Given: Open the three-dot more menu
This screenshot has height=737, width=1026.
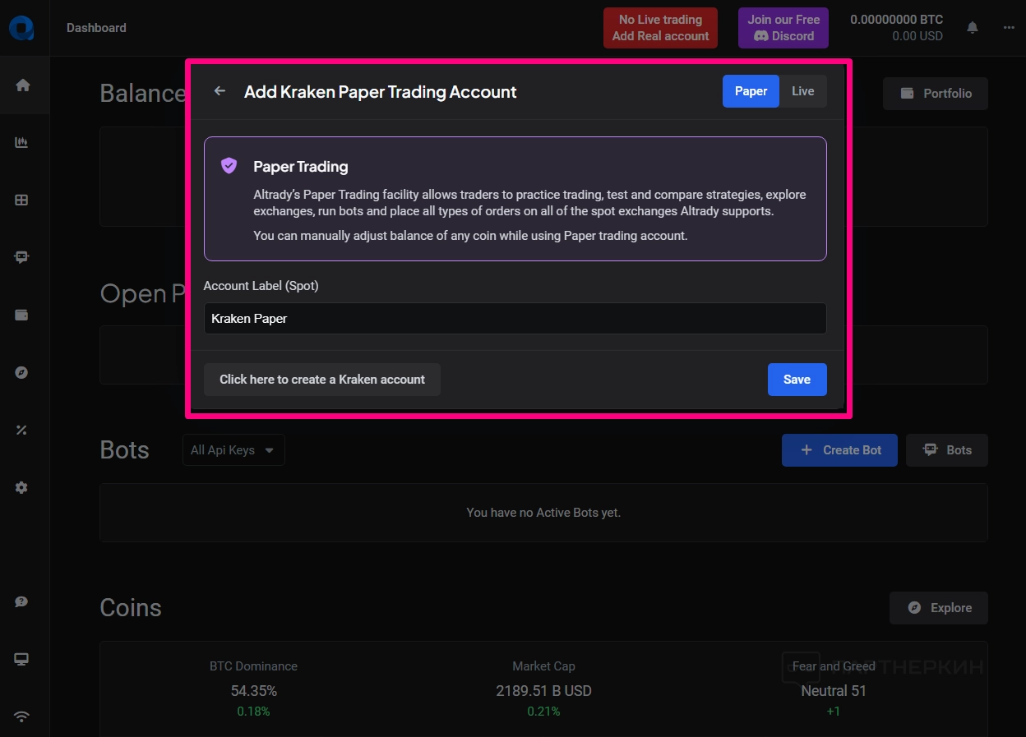Looking at the screenshot, I should (x=1009, y=28).
